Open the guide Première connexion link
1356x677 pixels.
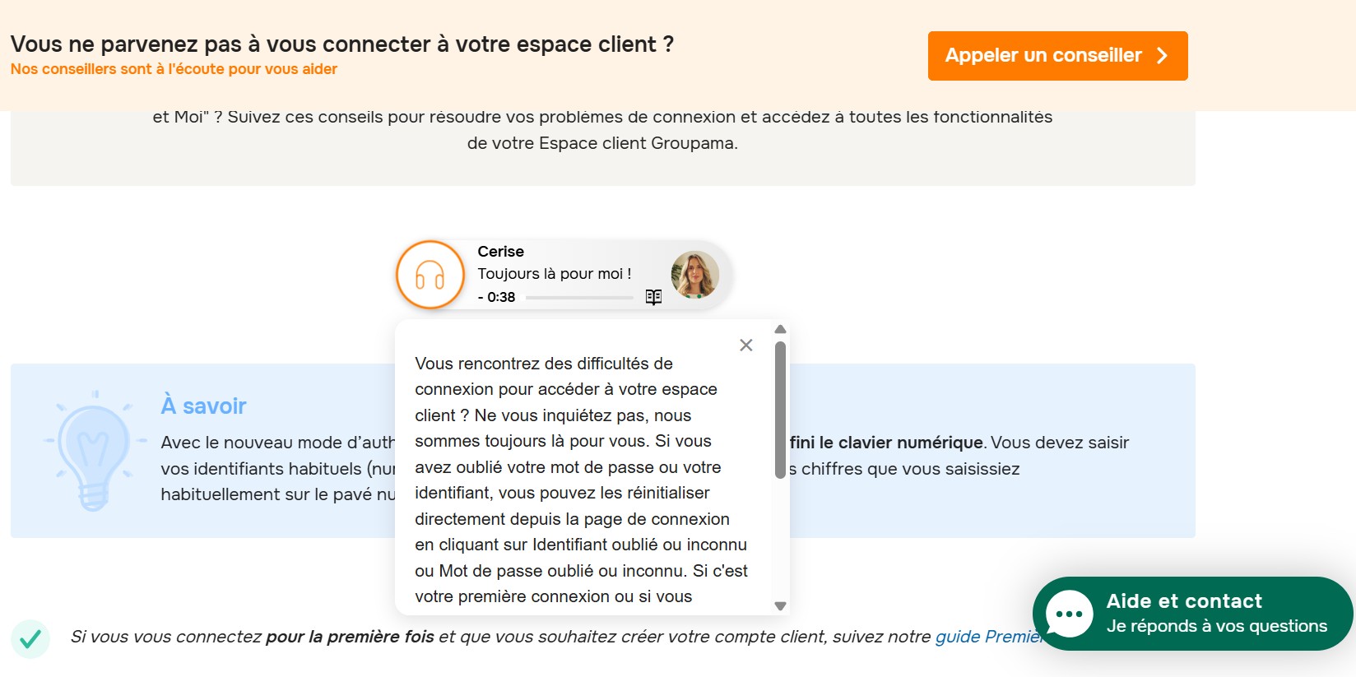[x=987, y=637]
